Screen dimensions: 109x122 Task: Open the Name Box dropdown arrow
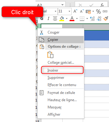click(62, 5)
